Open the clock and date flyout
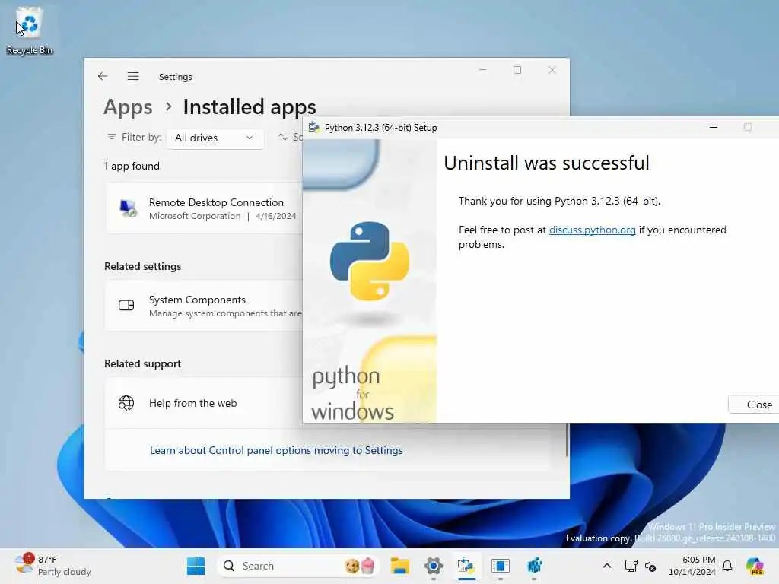Screen dimensions: 779x584 [x=692, y=566]
